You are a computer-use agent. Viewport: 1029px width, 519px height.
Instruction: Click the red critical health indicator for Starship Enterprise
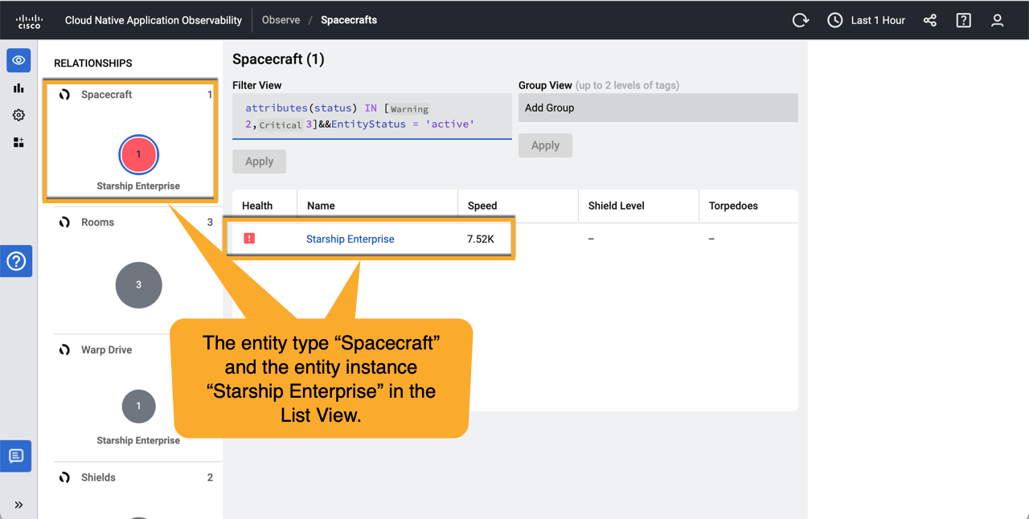[249, 239]
